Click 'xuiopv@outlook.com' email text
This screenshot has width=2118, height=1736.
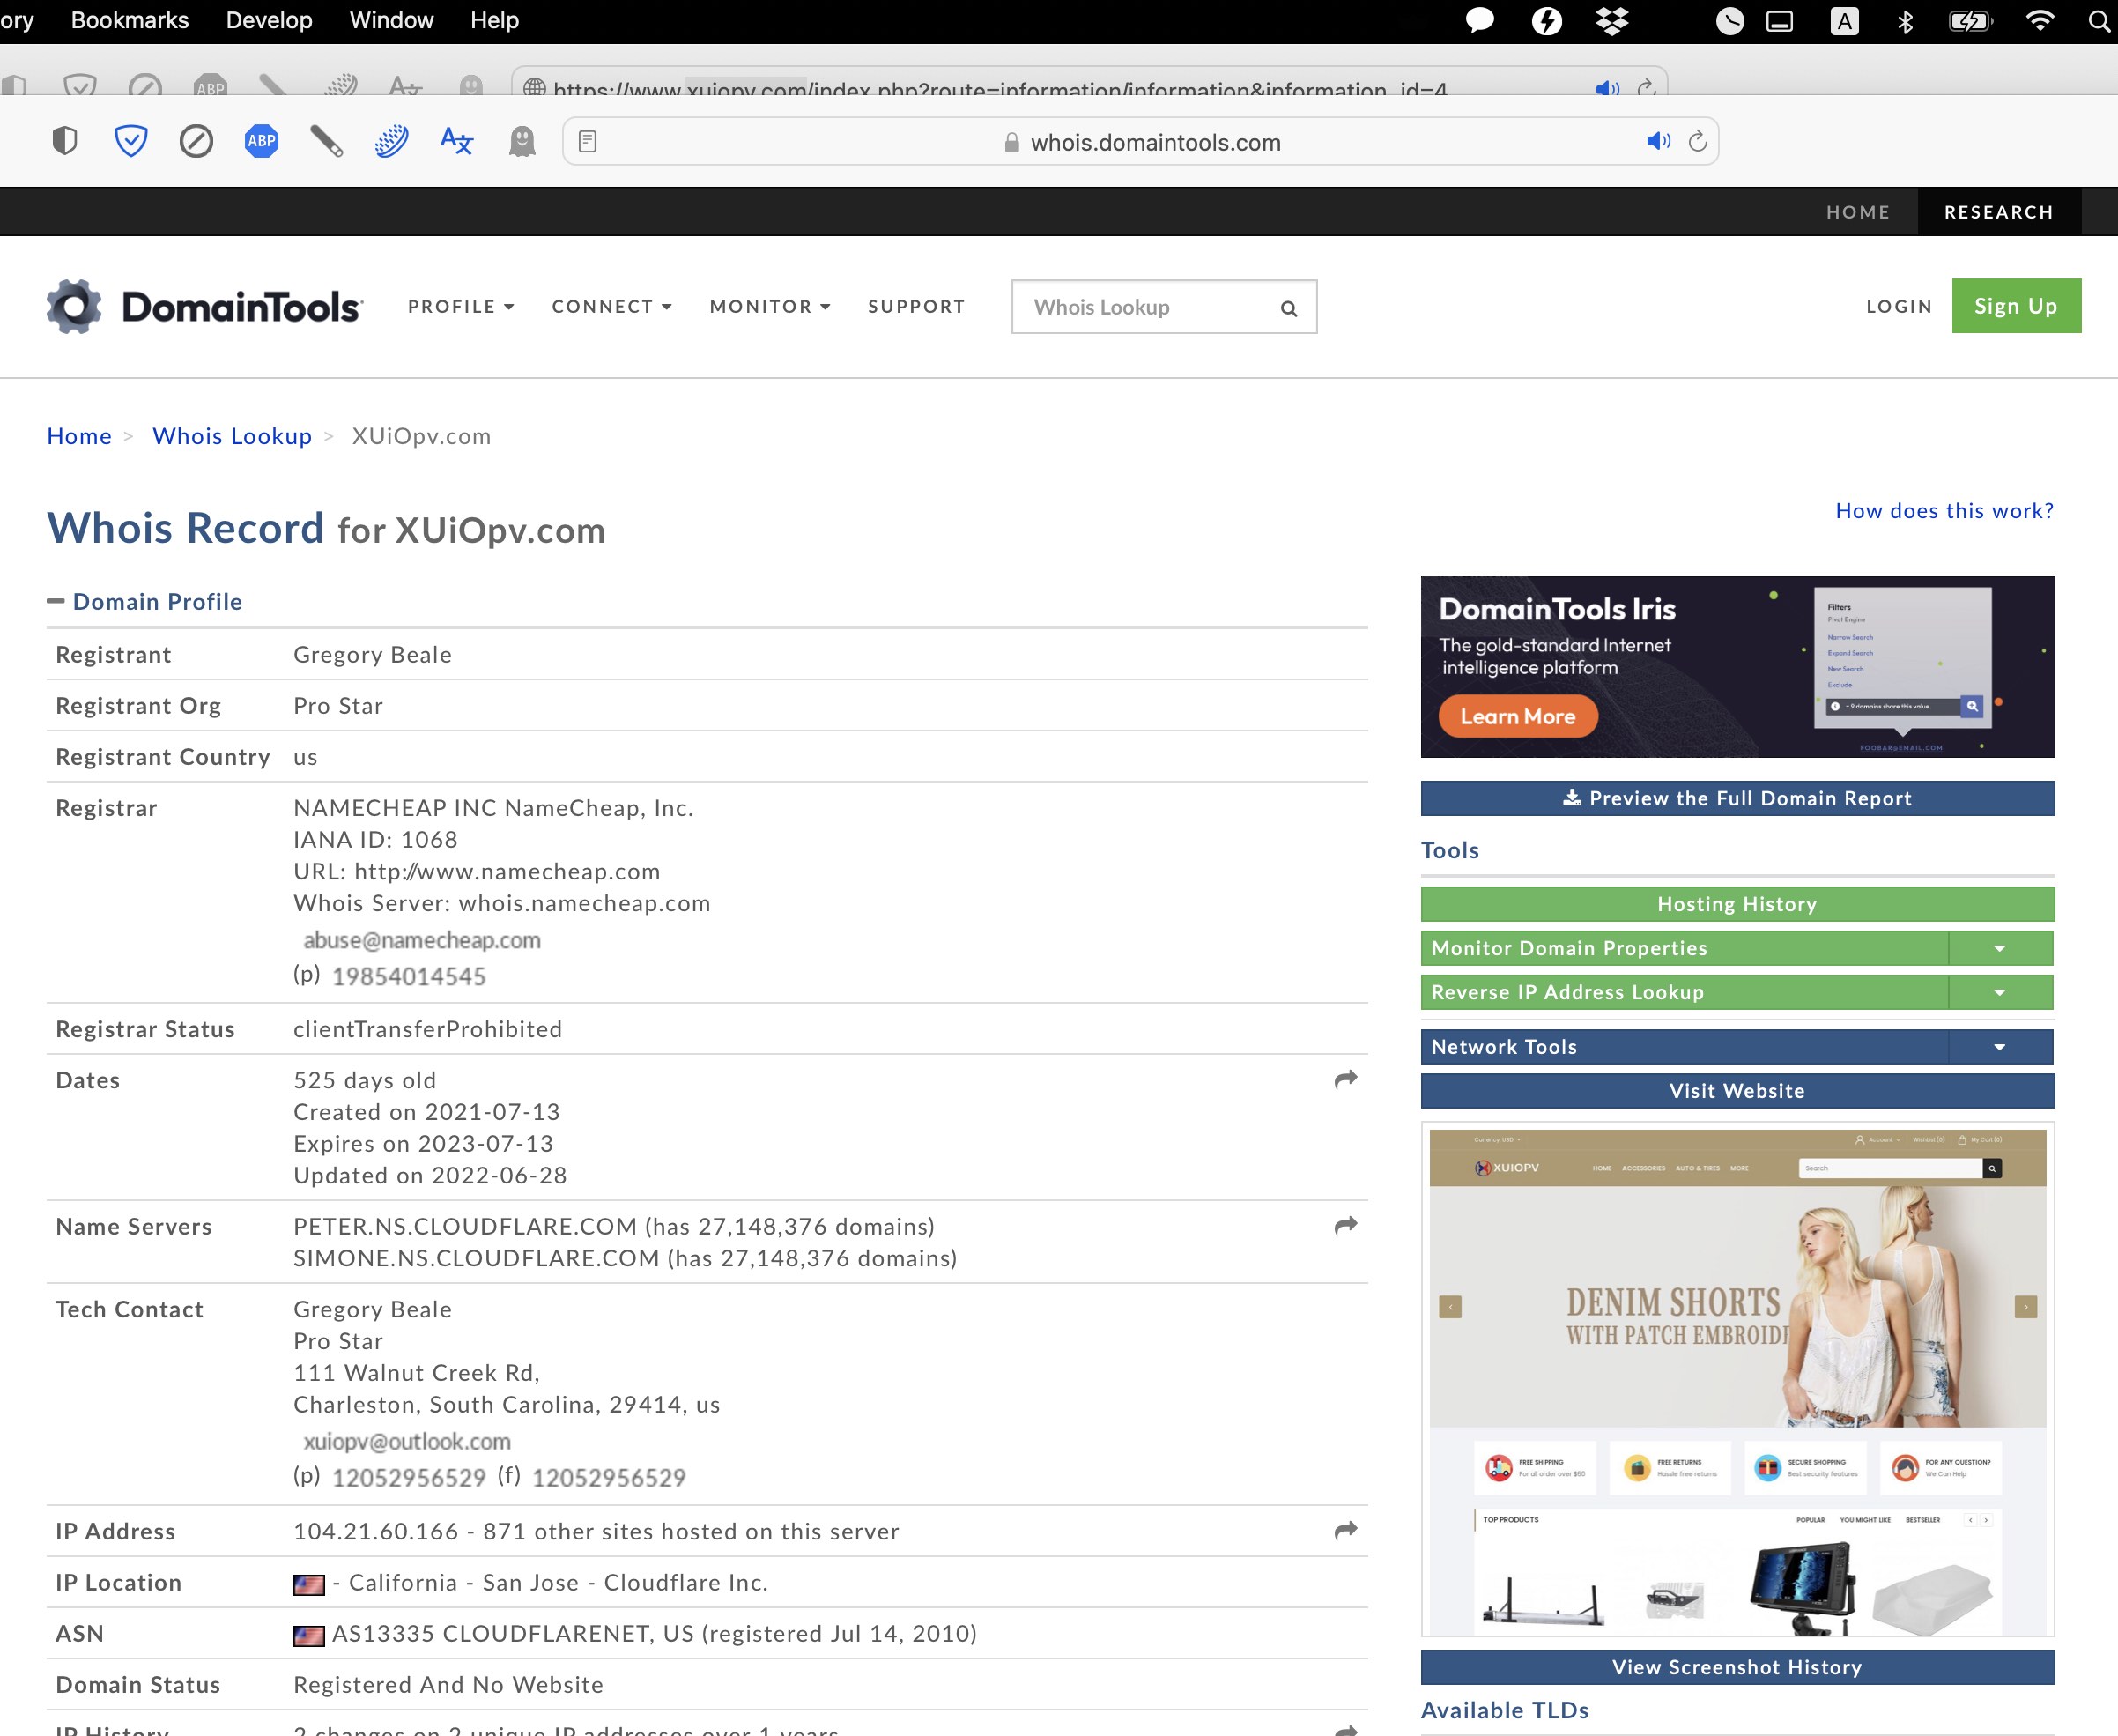click(407, 1441)
